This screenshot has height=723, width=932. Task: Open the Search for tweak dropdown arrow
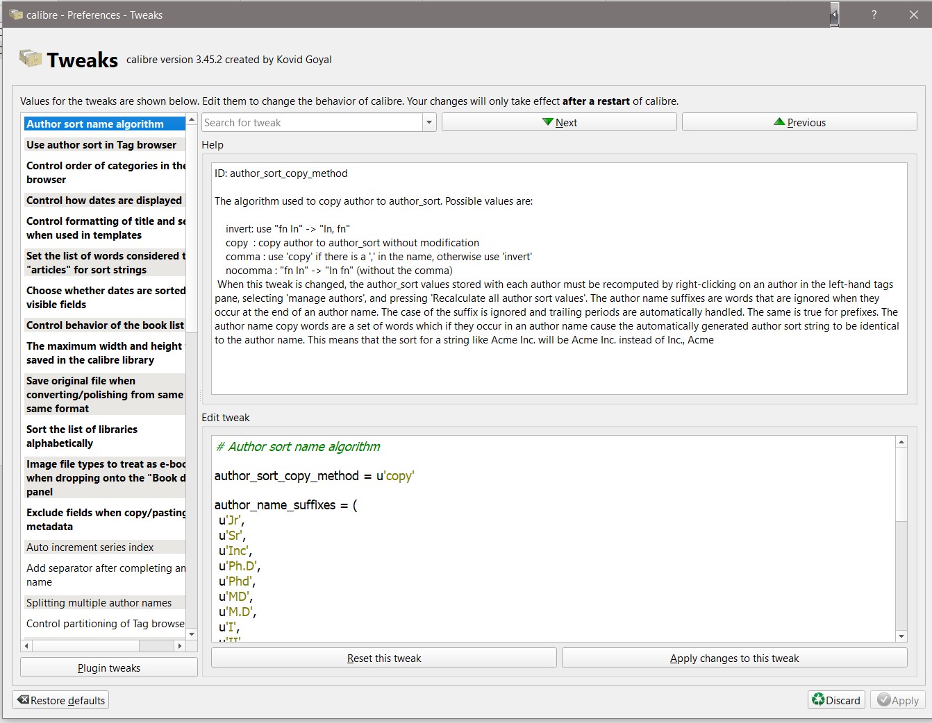tap(429, 122)
